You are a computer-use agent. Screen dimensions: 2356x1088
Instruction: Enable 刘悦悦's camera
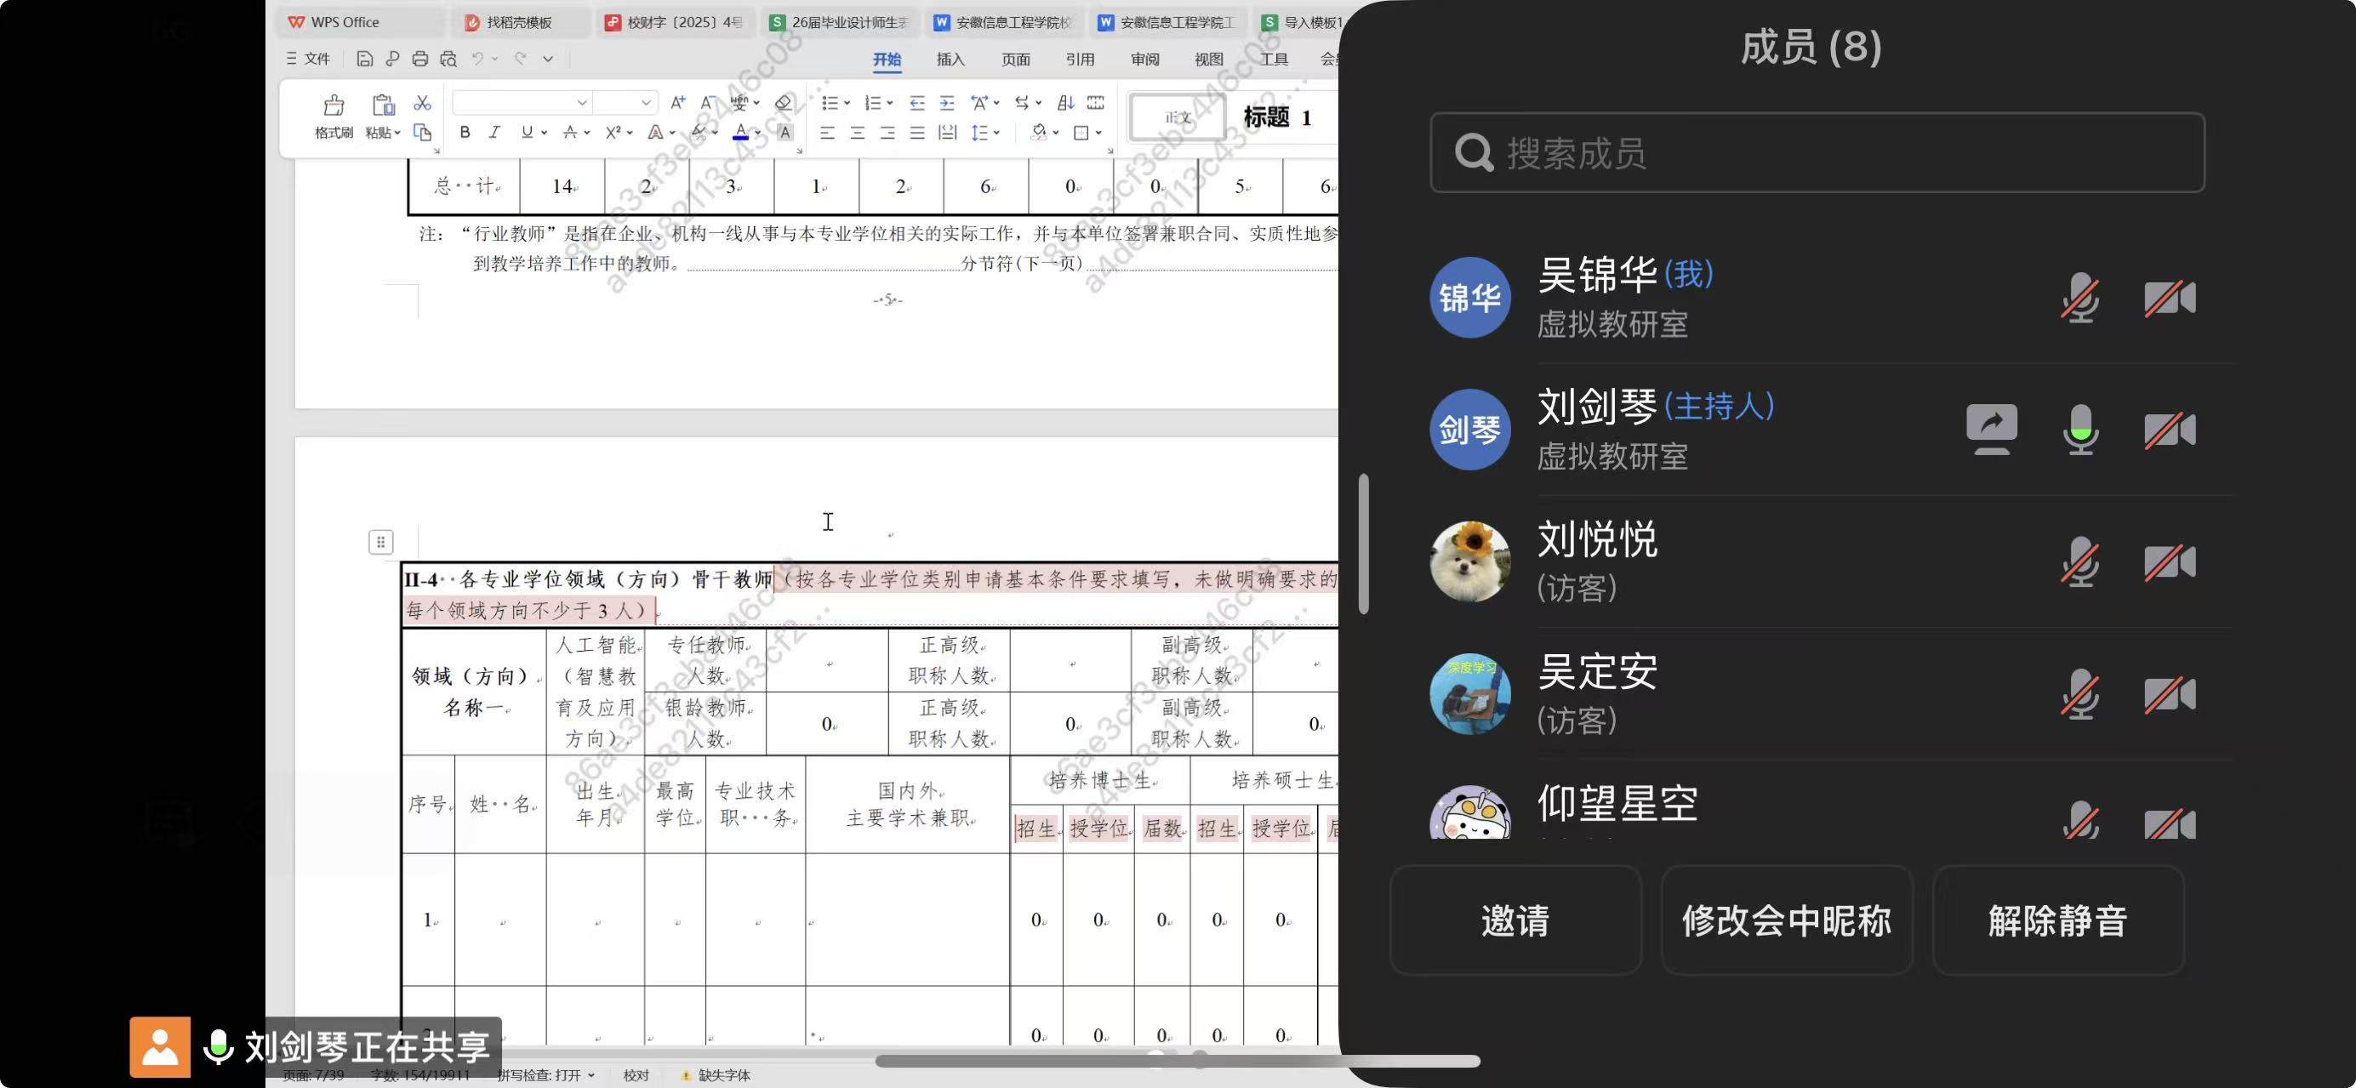click(2171, 561)
